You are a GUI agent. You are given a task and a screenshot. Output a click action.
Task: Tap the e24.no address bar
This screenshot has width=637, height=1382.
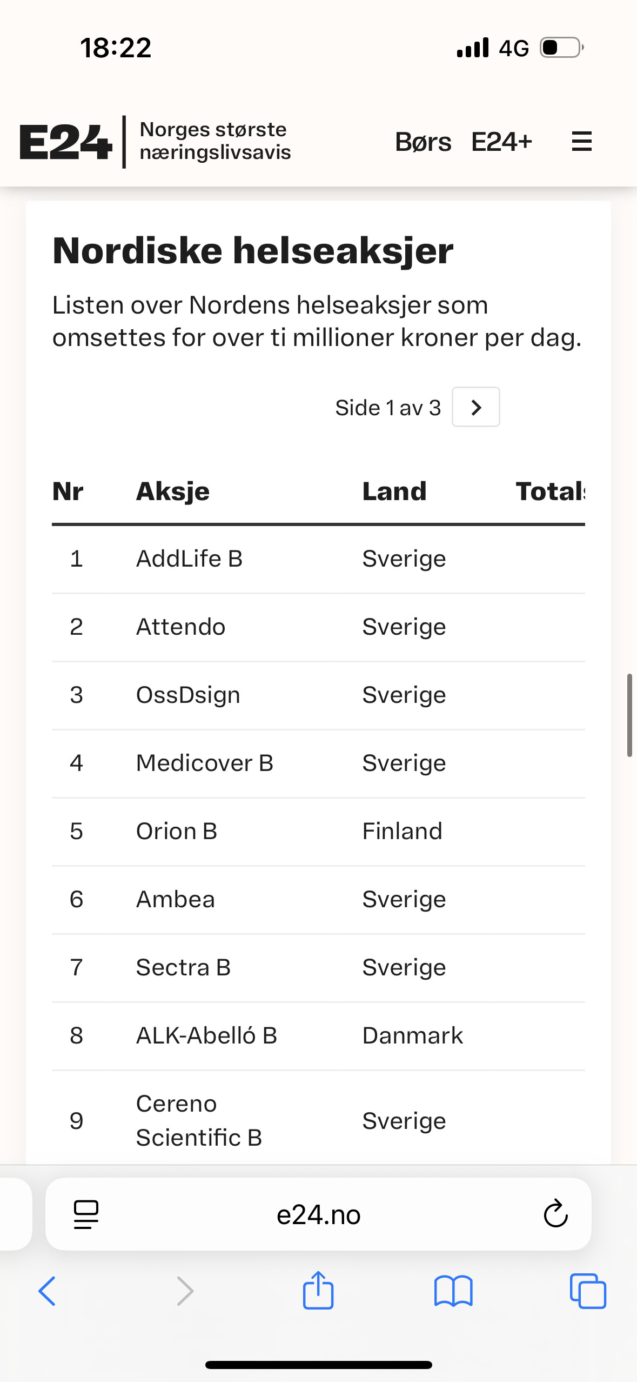(x=318, y=1214)
